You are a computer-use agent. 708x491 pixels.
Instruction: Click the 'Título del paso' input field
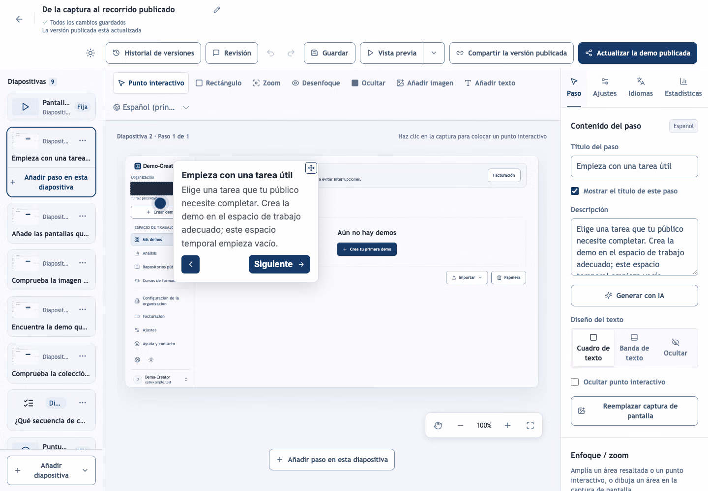634,166
